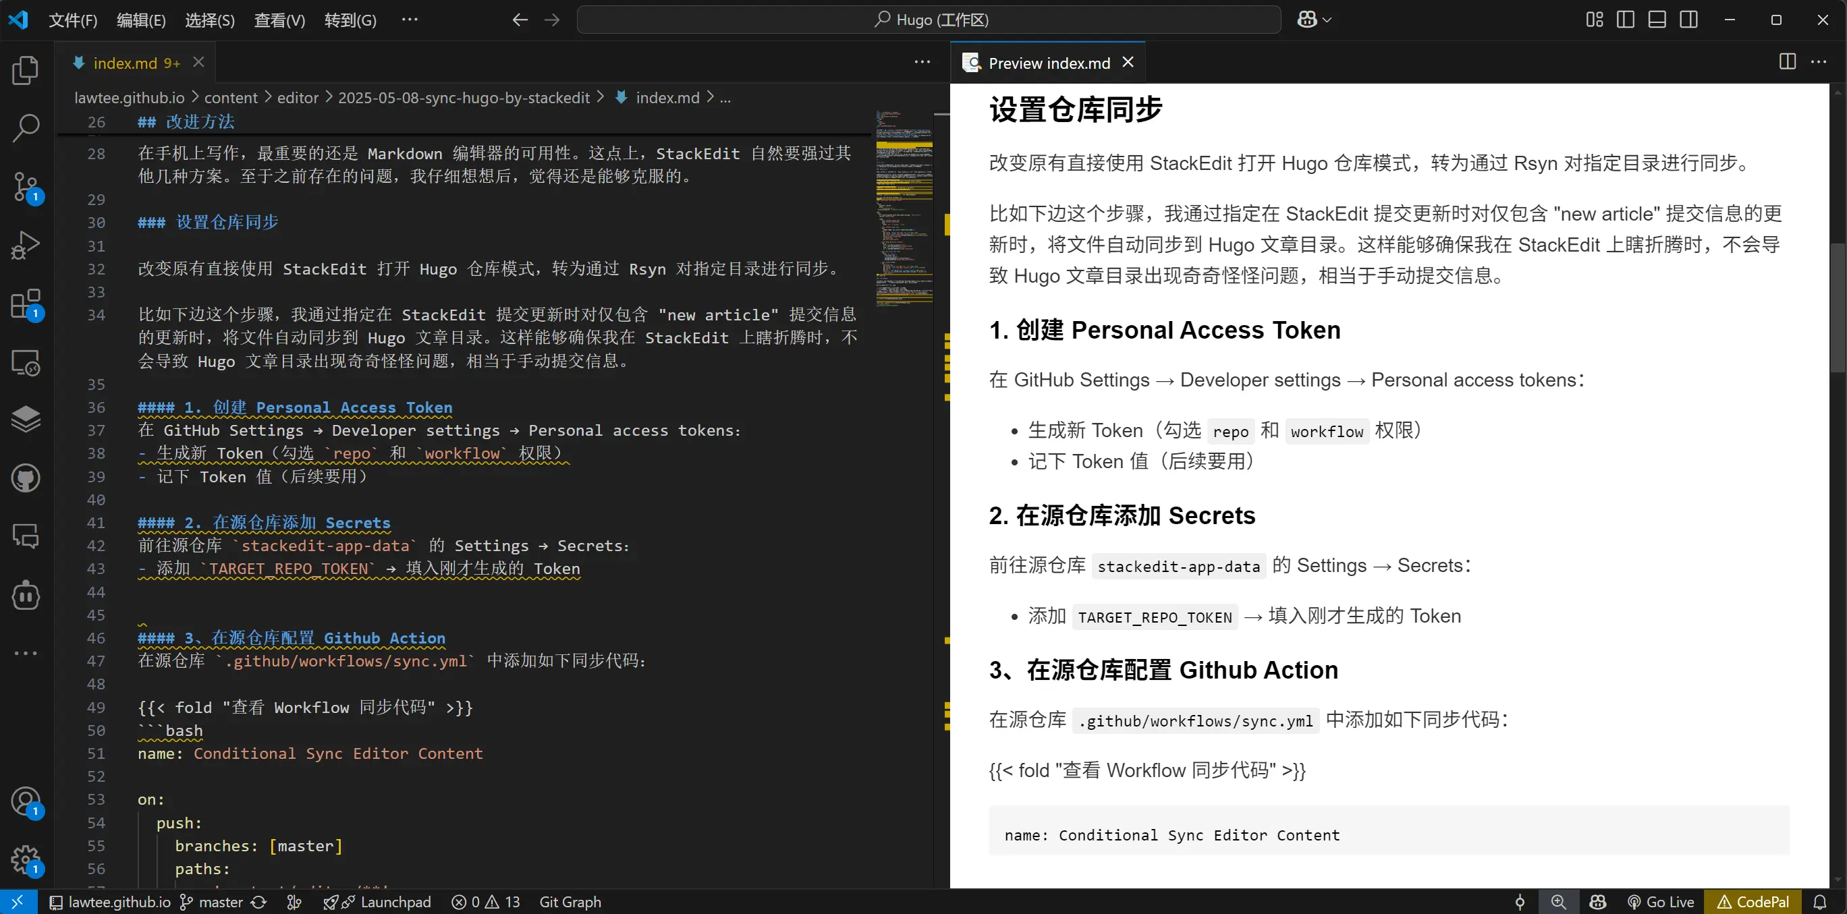Open the 编辑(E) menu
This screenshot has height=914, width=1847.
click(x=141, y=20)
